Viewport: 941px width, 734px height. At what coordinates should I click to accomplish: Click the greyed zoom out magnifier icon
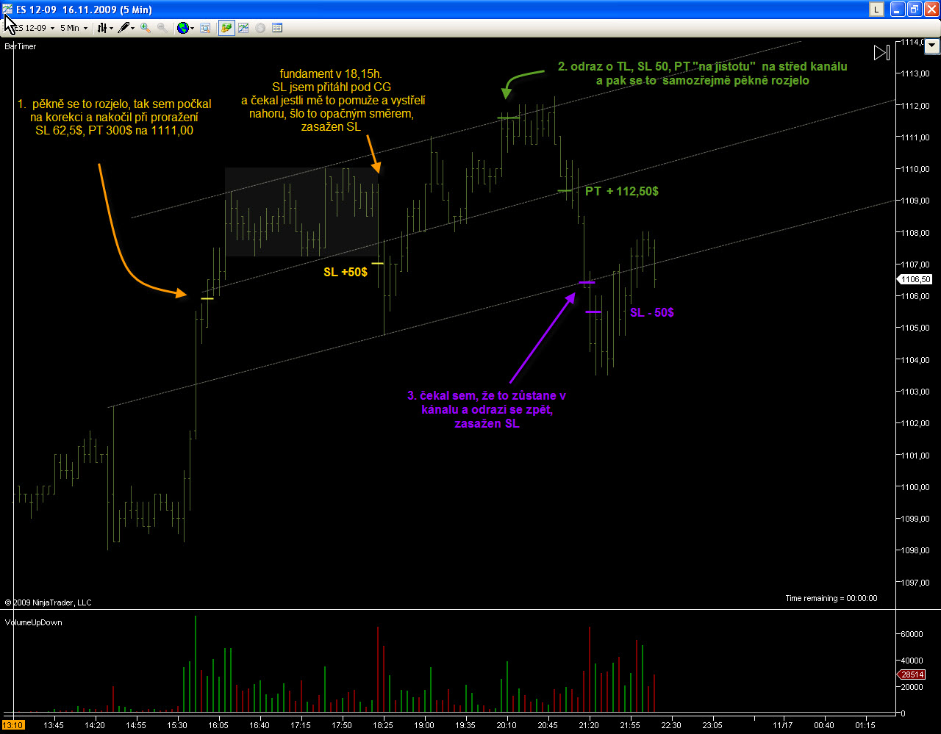point(162,28)
